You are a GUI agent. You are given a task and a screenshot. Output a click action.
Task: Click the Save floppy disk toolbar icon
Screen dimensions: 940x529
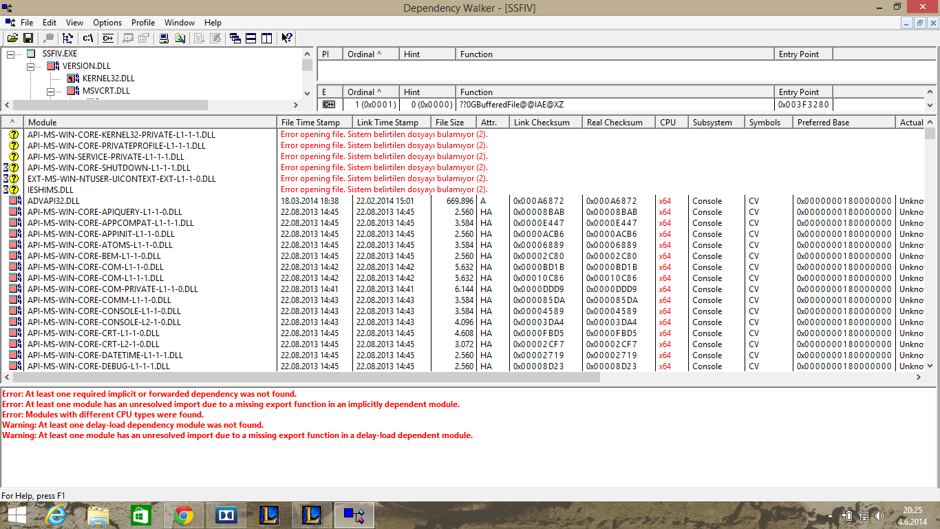[28, 39]
